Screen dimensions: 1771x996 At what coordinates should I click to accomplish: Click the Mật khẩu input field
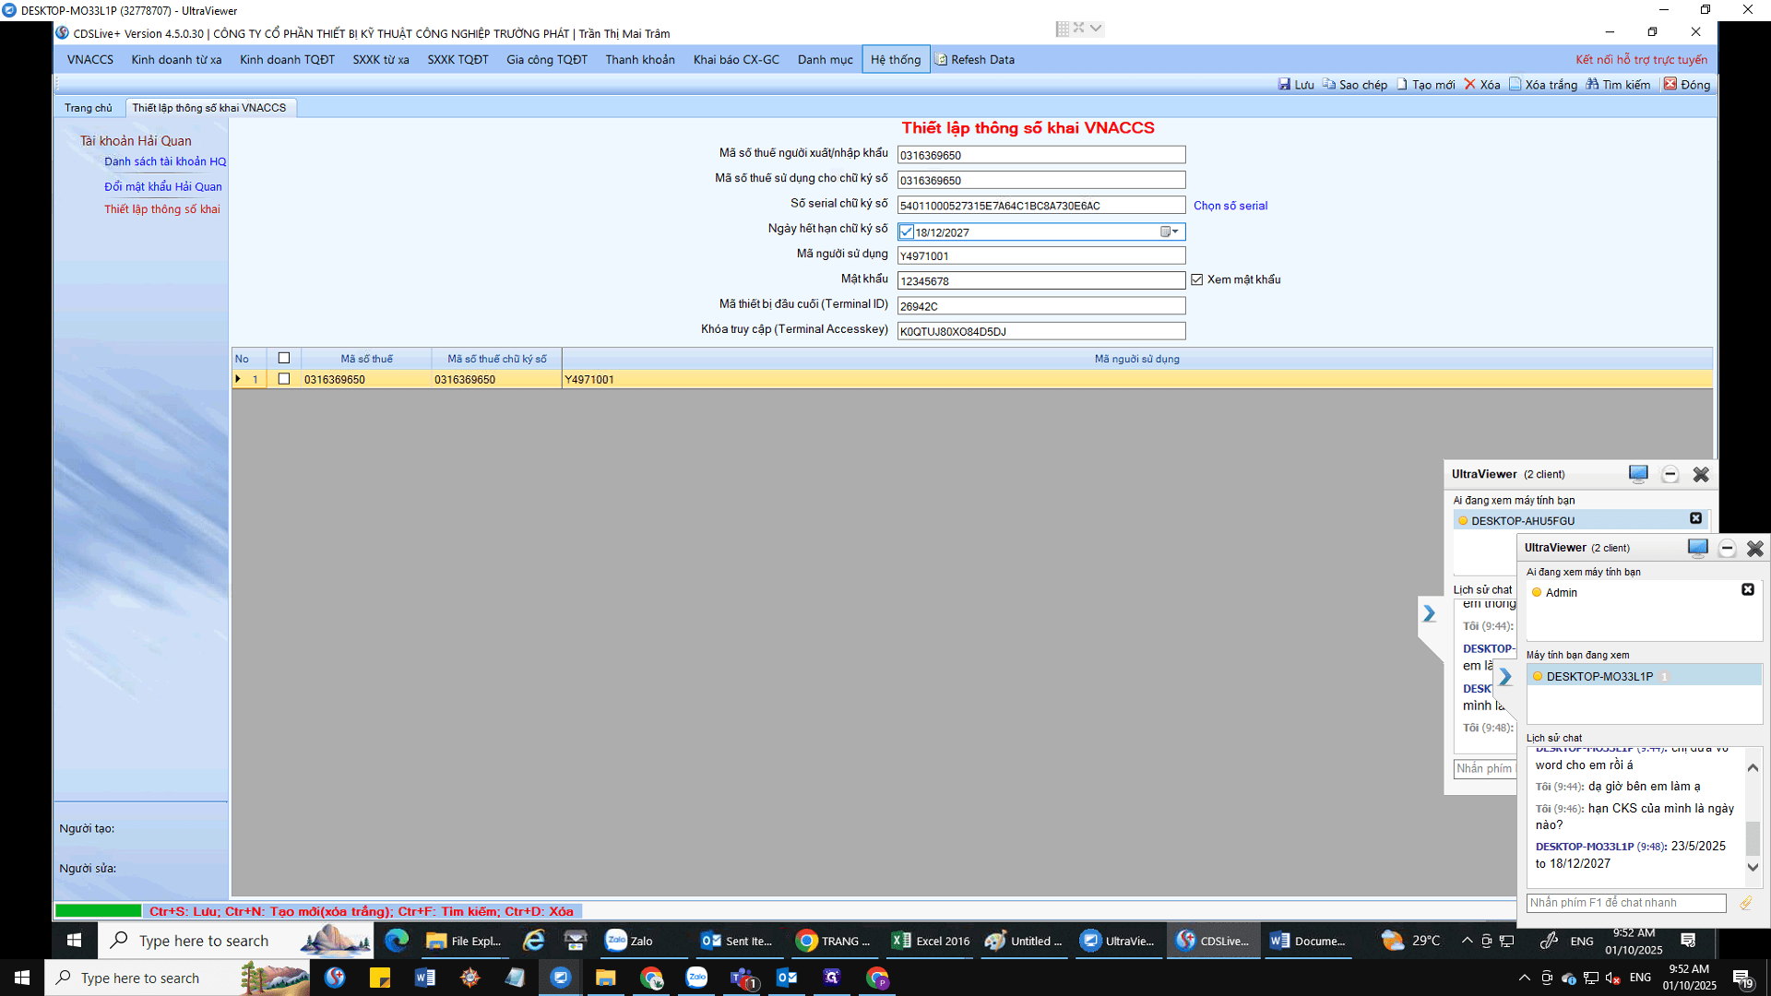[1041, 280]
